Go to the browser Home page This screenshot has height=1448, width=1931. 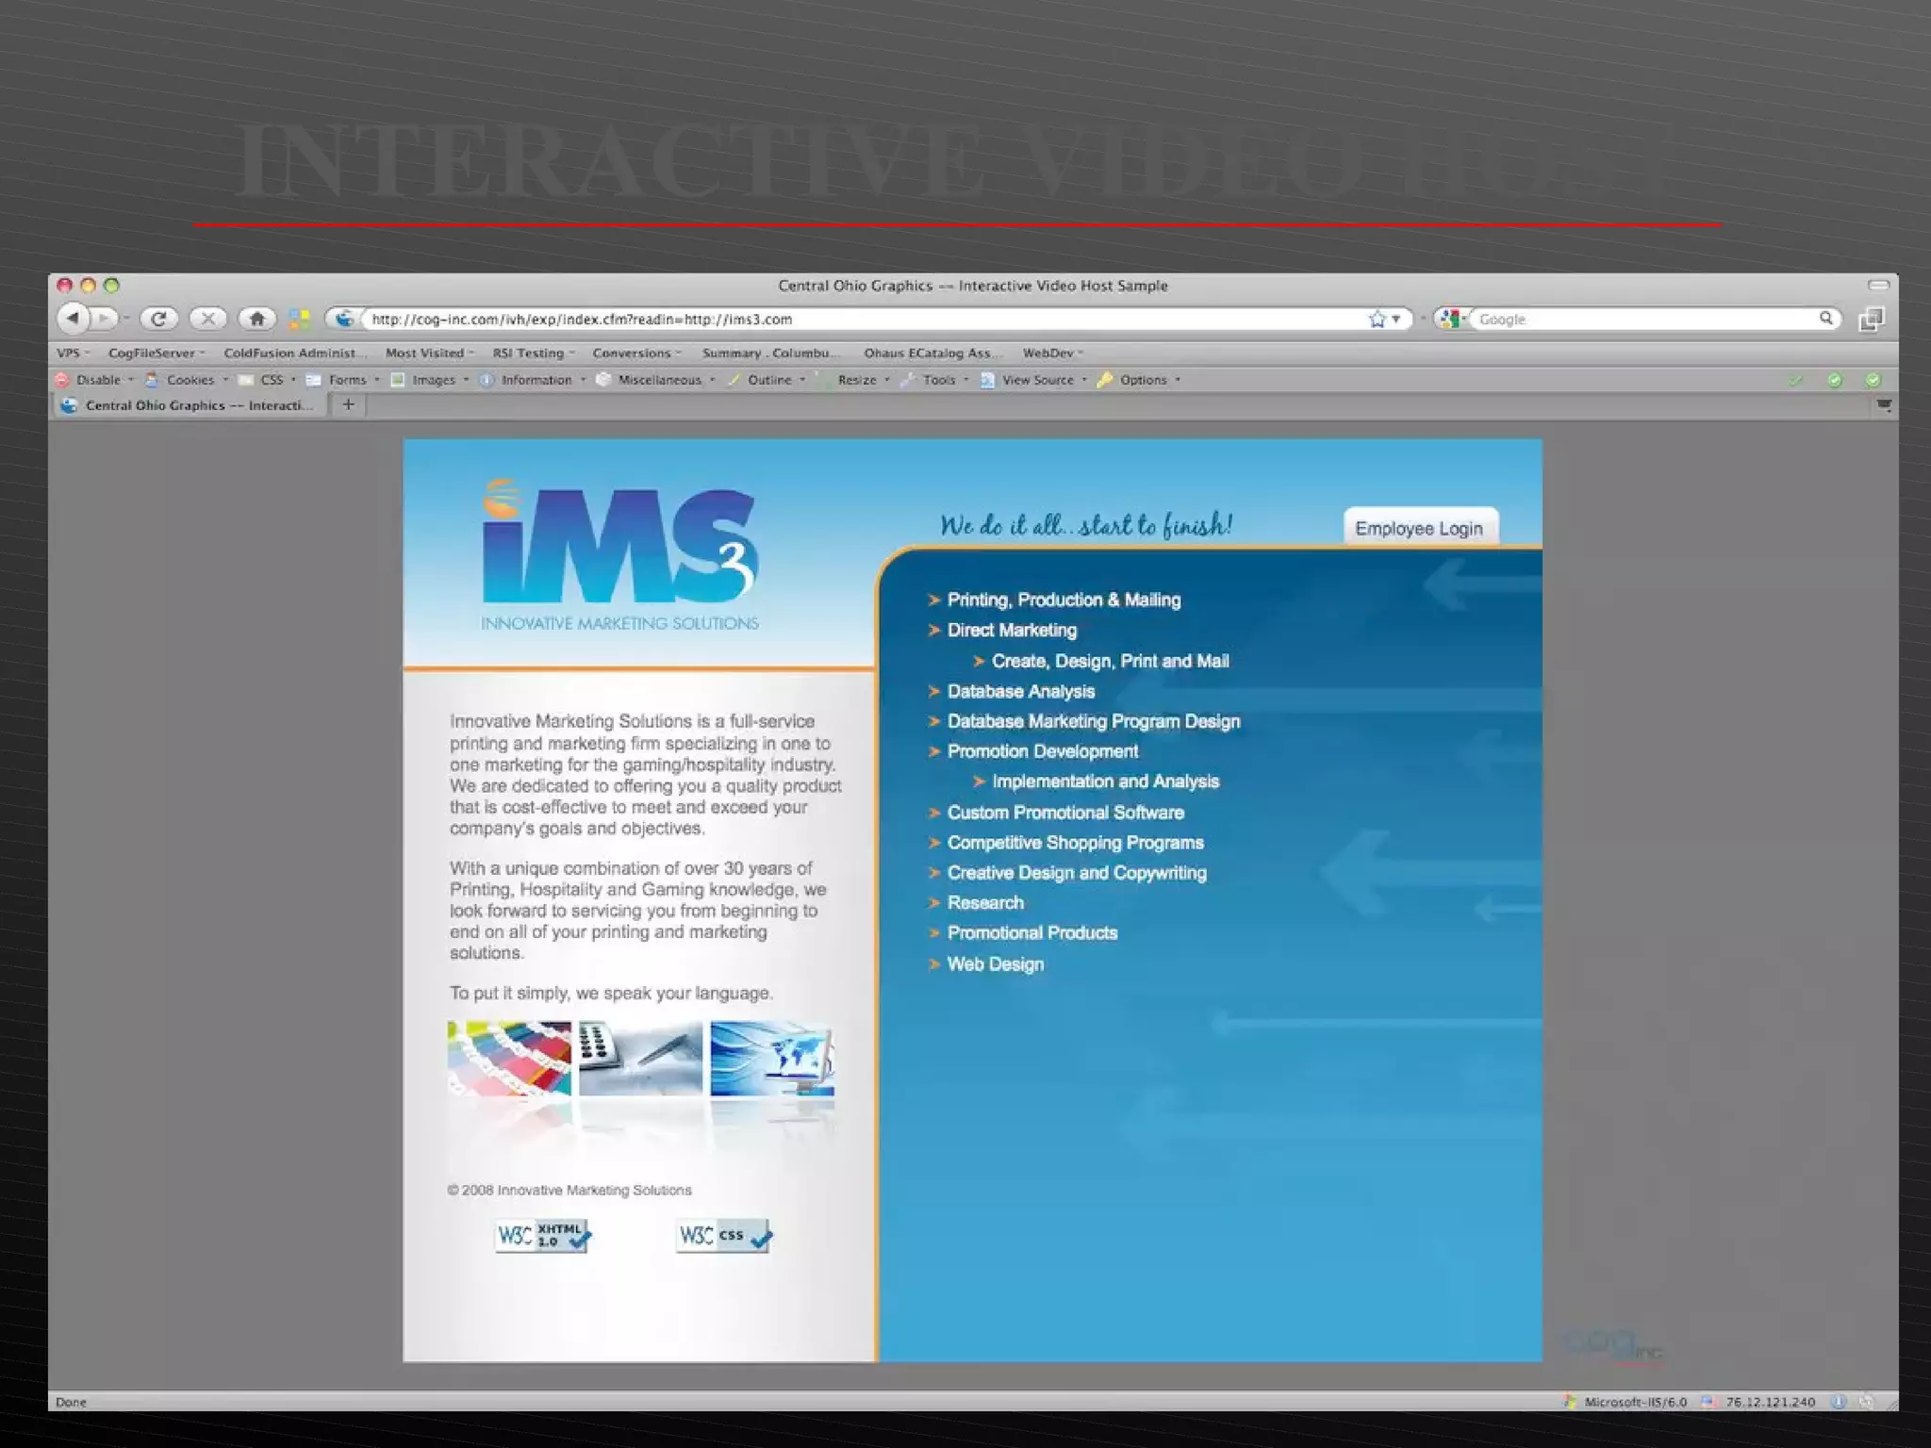(x=256, y=319)
